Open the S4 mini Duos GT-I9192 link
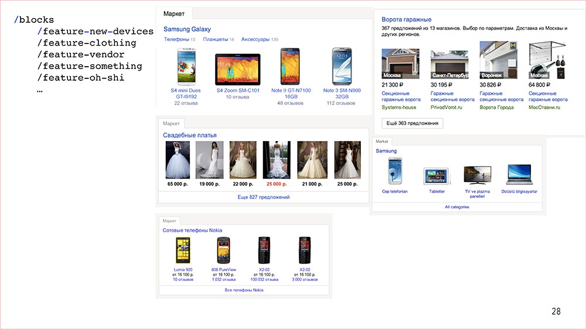Image resolution: width=586 pixels, height=329 pixels. [x=186, y=93]
